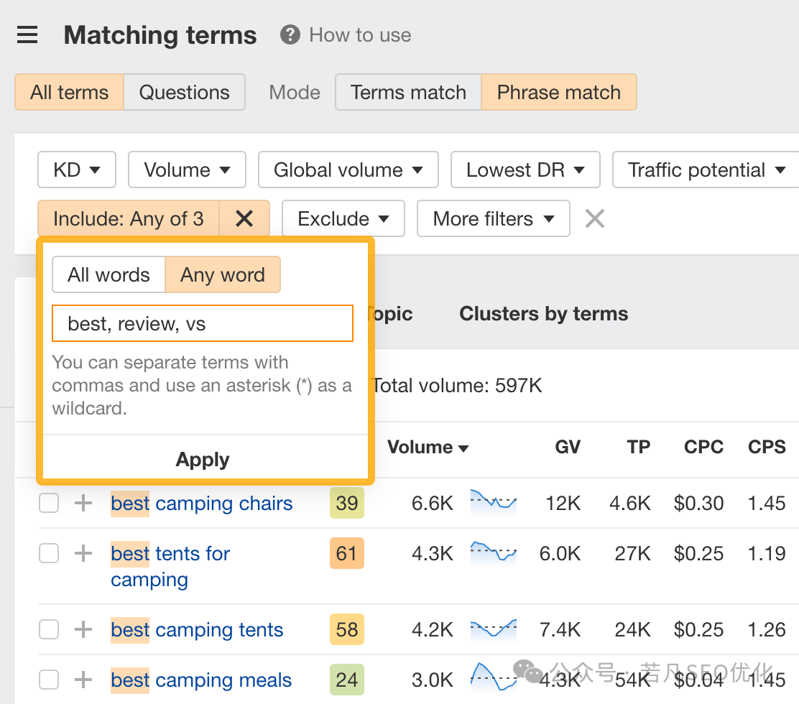799x704 pixels.
Task: Add best camping chairs with plus icon
Action: point(83,504)
